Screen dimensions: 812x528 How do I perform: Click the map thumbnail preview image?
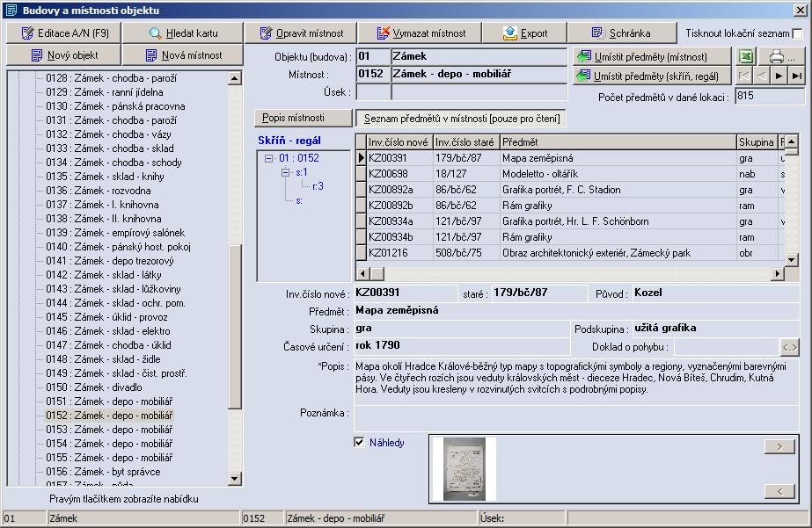click(465, 469)
